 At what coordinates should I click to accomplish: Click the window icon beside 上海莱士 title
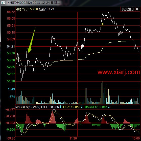coord(3,3)
